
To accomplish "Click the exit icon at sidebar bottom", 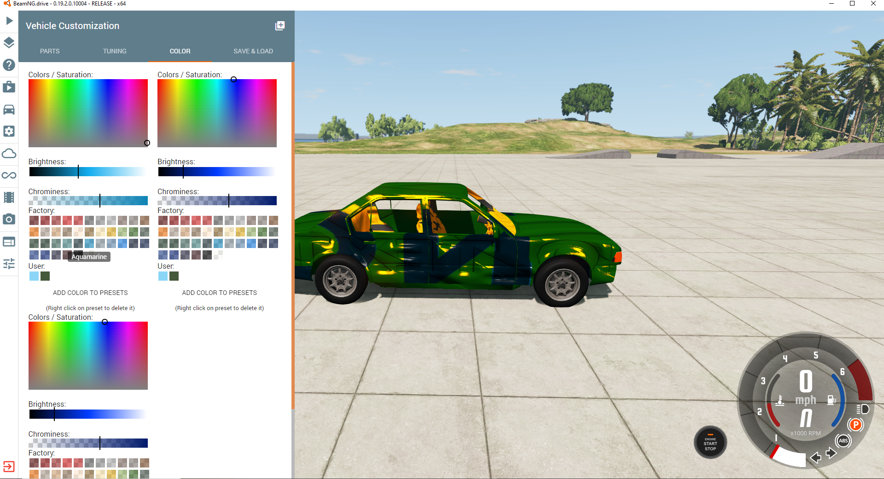I will point(9,467).
